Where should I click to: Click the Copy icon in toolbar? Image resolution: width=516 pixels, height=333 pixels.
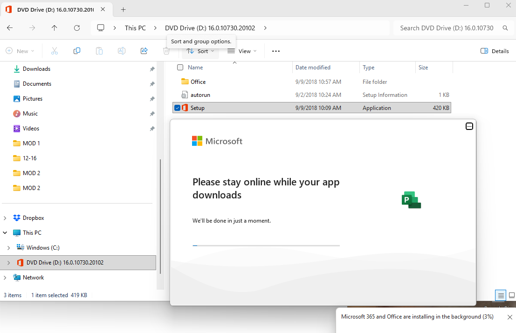pos(76,51)
